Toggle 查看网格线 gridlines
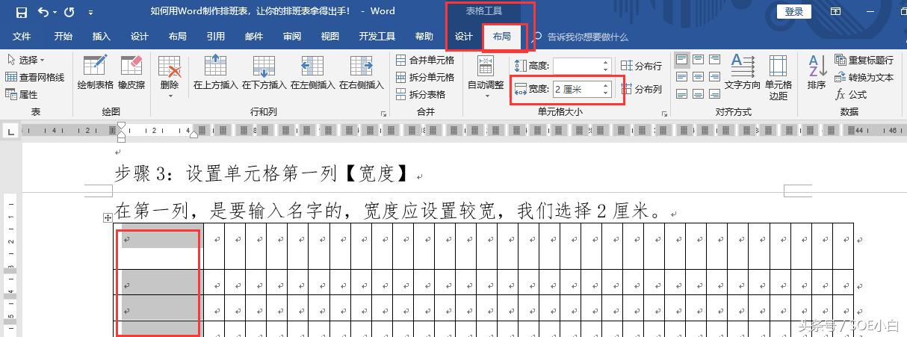 tap(35, 77)
